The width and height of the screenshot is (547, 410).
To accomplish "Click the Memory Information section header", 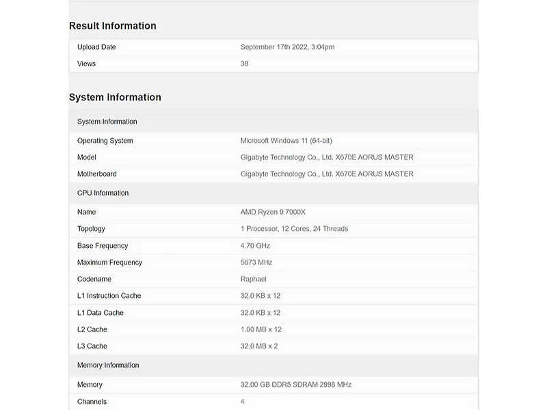I will [273, 366].
